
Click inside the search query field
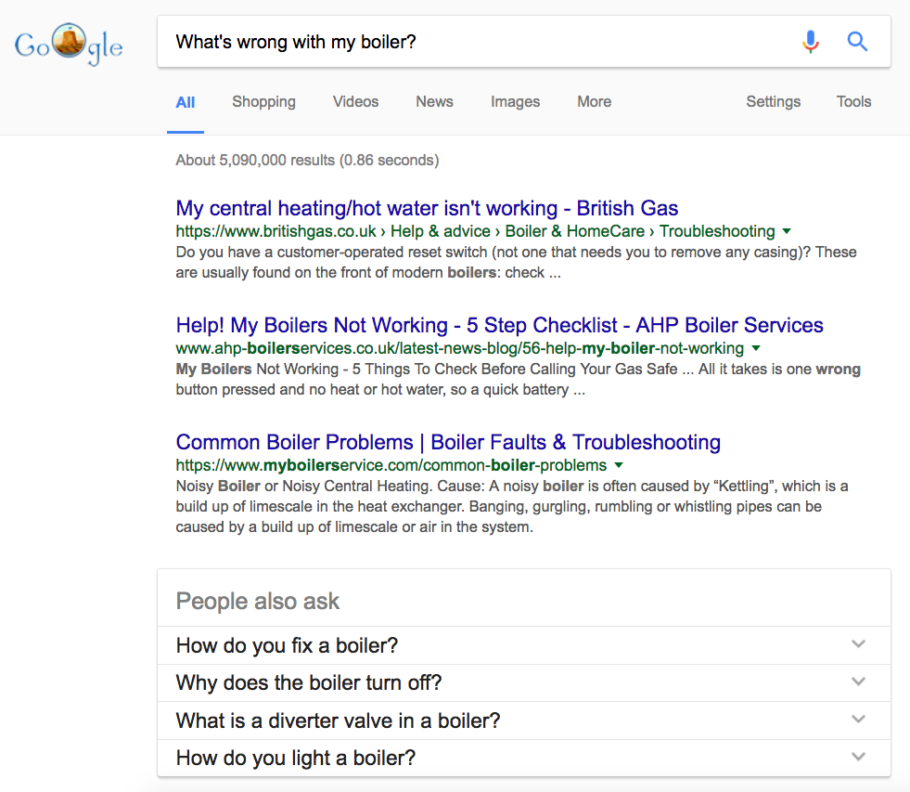[x=464, y=42]
